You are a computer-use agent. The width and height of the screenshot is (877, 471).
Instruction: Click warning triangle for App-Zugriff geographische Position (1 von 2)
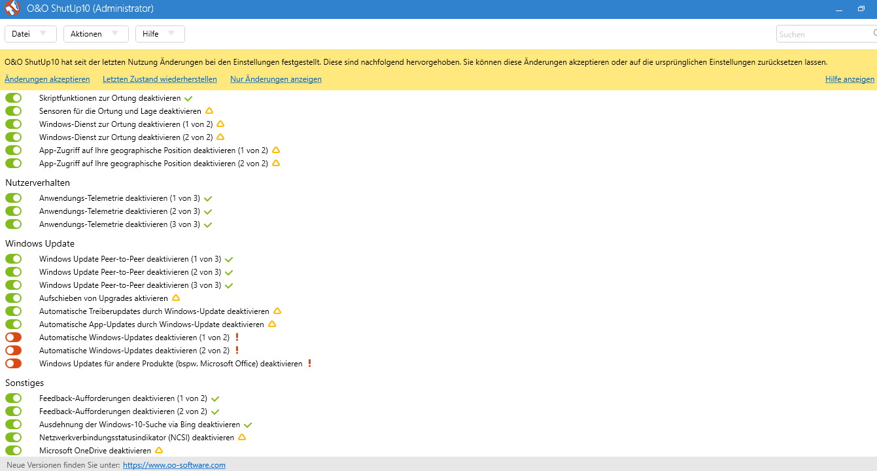click(276, 150)
